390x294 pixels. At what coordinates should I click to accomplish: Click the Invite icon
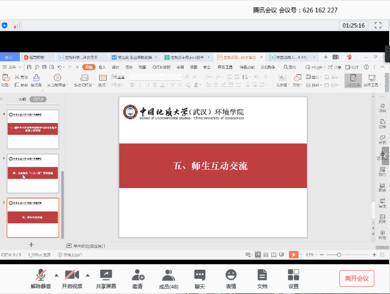pyautogui.click(x=137, y=279)
